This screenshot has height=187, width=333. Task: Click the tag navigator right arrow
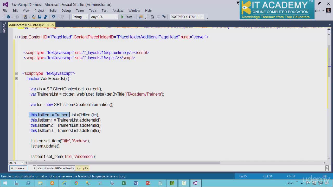pos(327,168)
